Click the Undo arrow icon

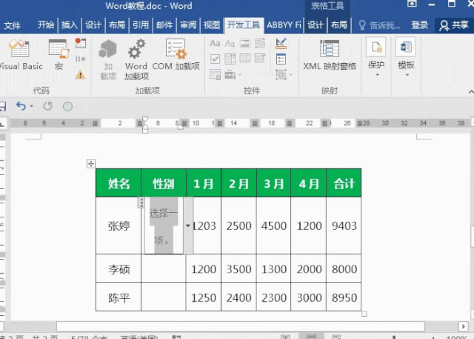coord(21,106)
